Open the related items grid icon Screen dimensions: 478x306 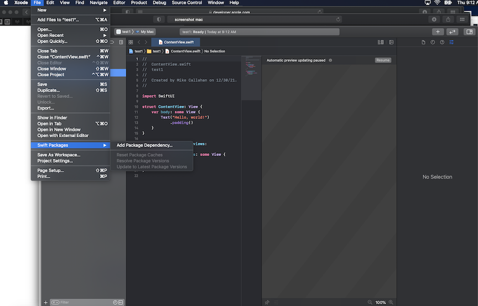click(x=131, y=42)
